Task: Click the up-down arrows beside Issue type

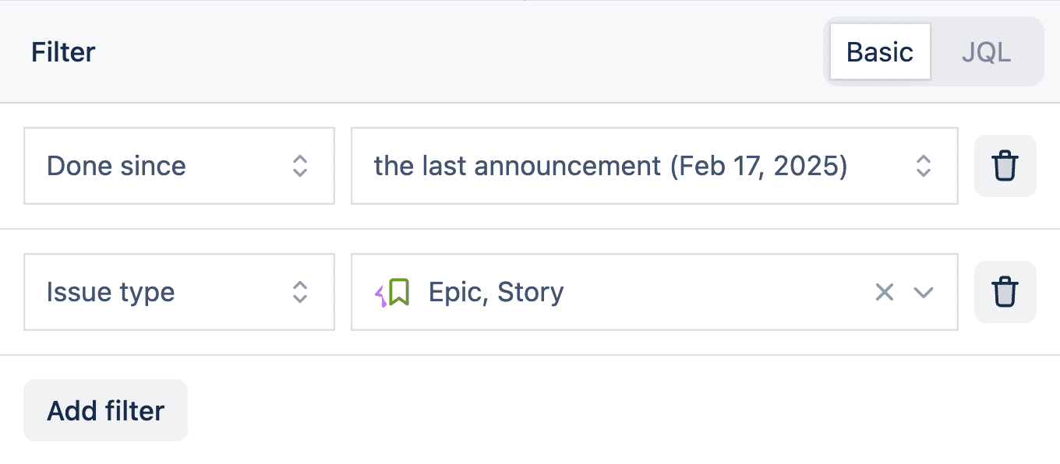Action: tap(300, 292)
